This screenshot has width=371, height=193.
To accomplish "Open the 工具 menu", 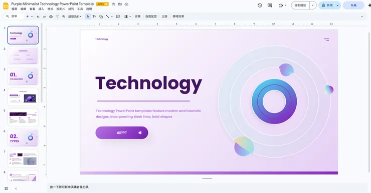I will point(80,9).
